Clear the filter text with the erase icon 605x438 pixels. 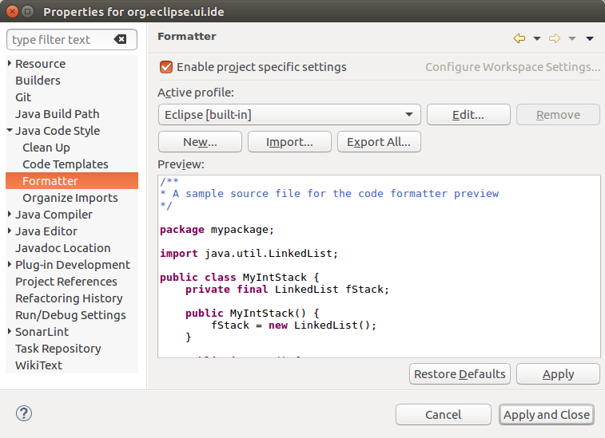point(120,39)
